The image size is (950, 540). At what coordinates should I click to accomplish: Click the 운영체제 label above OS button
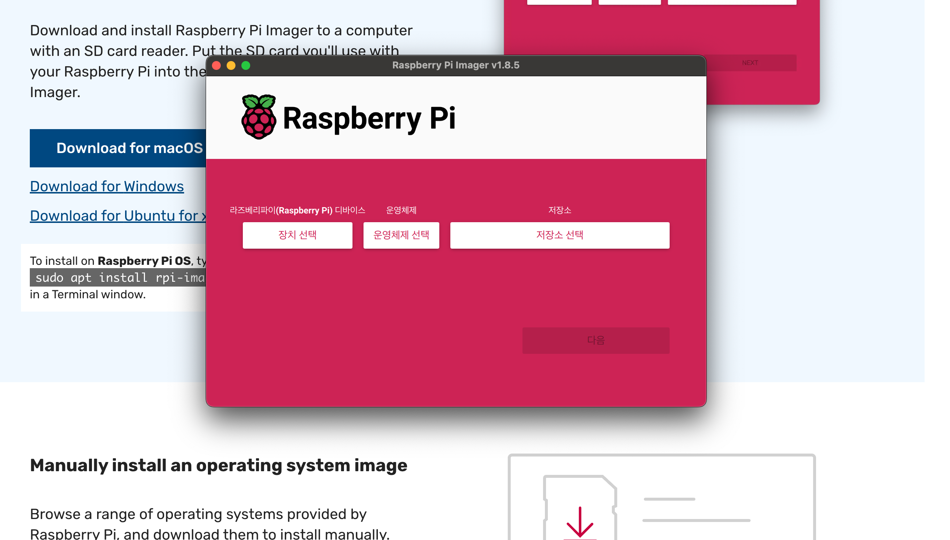pos(401,210)
